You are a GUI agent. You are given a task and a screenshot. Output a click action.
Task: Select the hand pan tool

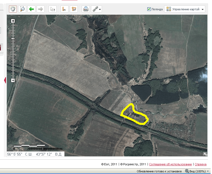click(x=13, y=9)
